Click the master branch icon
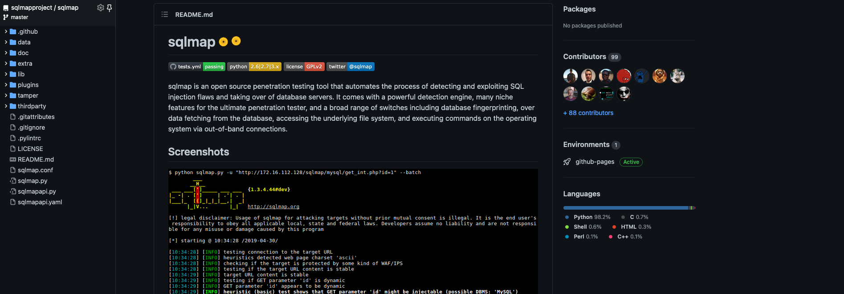 6,17
